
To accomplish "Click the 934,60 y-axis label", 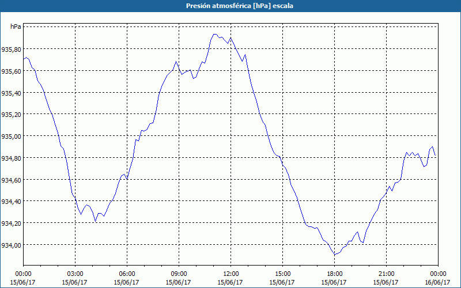I will [11, 180].
